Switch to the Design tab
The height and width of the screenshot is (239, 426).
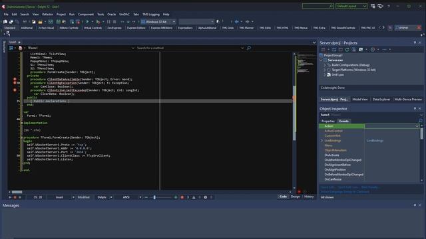pos(296,197)
